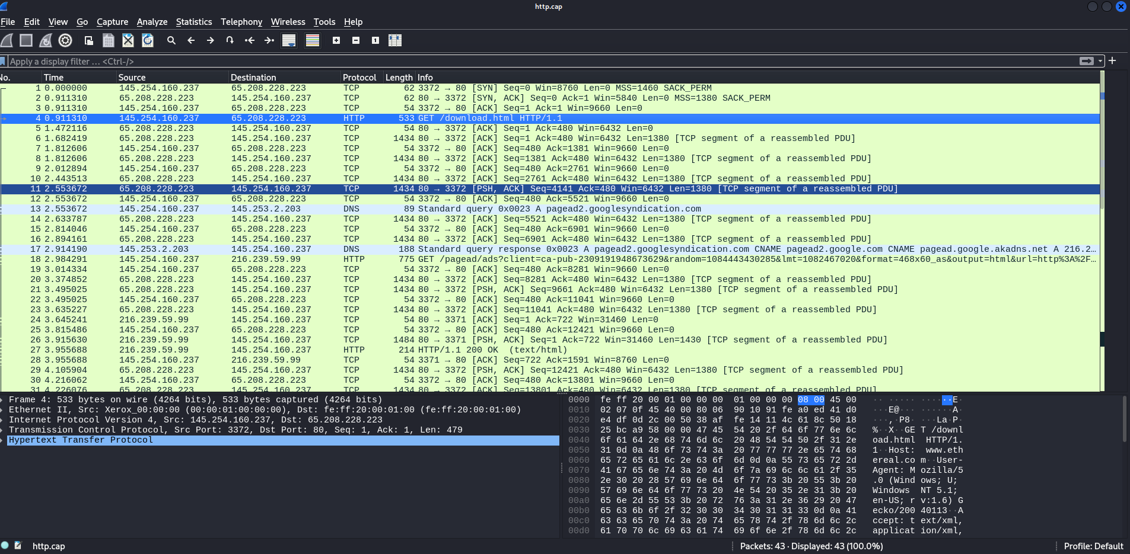Image resolution: width=1130 pixels, height=554 pixels.
Task: Open Find Packet with the magnifier icon
Action: pyautogui.click(x=171, y=40)
